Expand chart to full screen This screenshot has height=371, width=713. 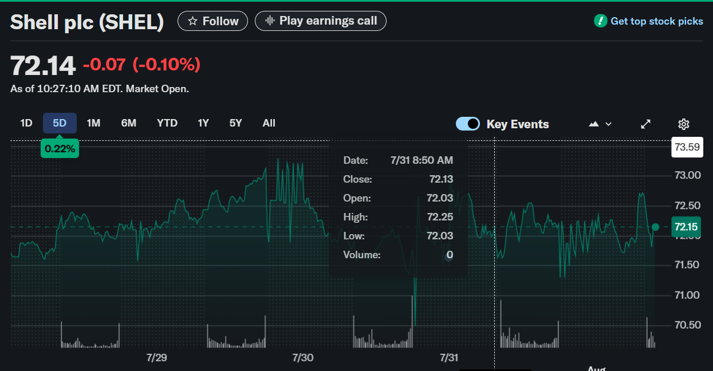coord(645,124)
